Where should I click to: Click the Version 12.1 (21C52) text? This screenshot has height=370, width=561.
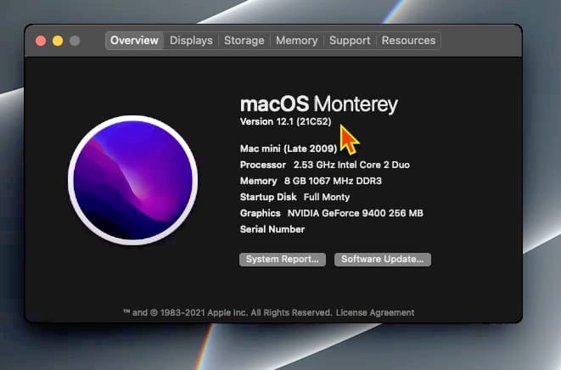coord(285,121)
